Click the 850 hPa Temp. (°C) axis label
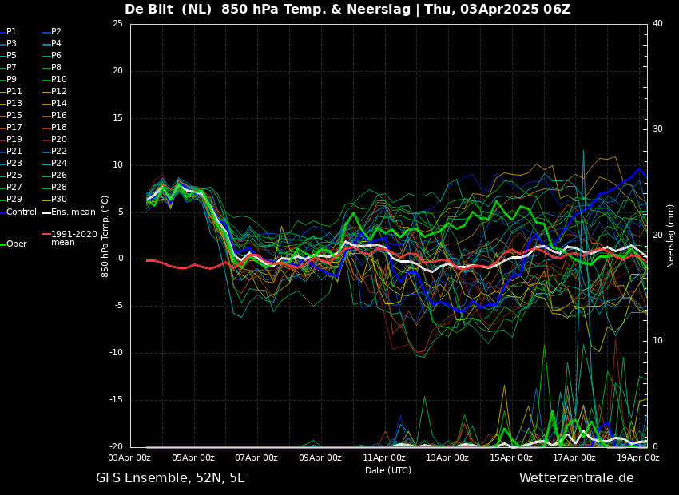The height and width of the screenshot is (495, 679). point(105,236)
